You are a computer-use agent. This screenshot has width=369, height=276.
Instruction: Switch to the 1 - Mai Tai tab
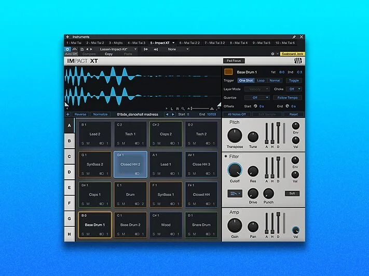pyautogui.click(x=74, y=43)
